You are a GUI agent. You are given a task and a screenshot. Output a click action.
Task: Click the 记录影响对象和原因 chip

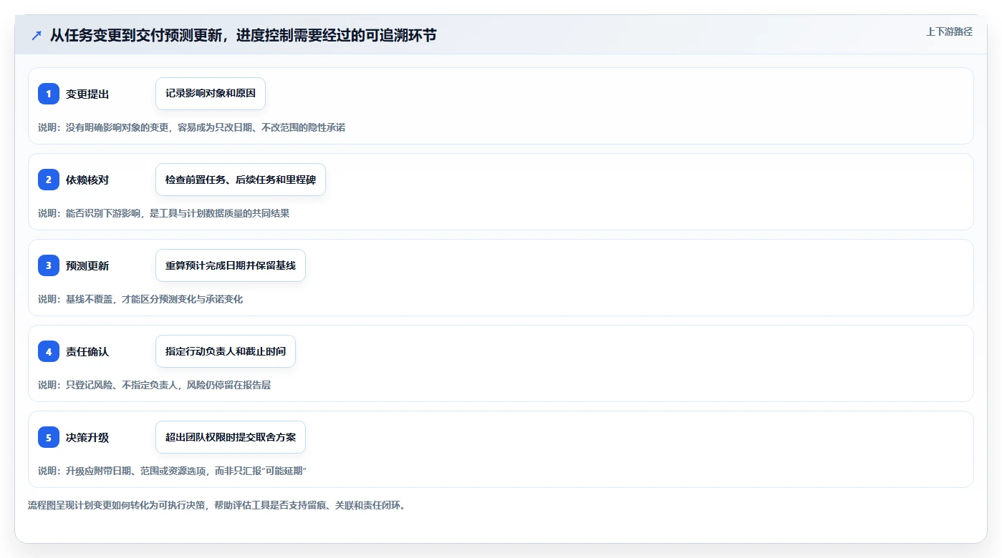(x=211, y=94)
